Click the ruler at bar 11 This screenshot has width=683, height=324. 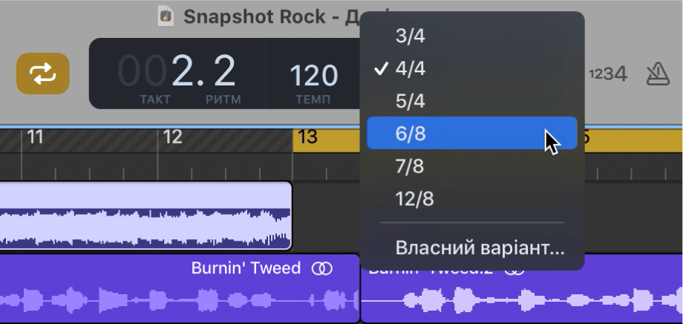point(36,137)
